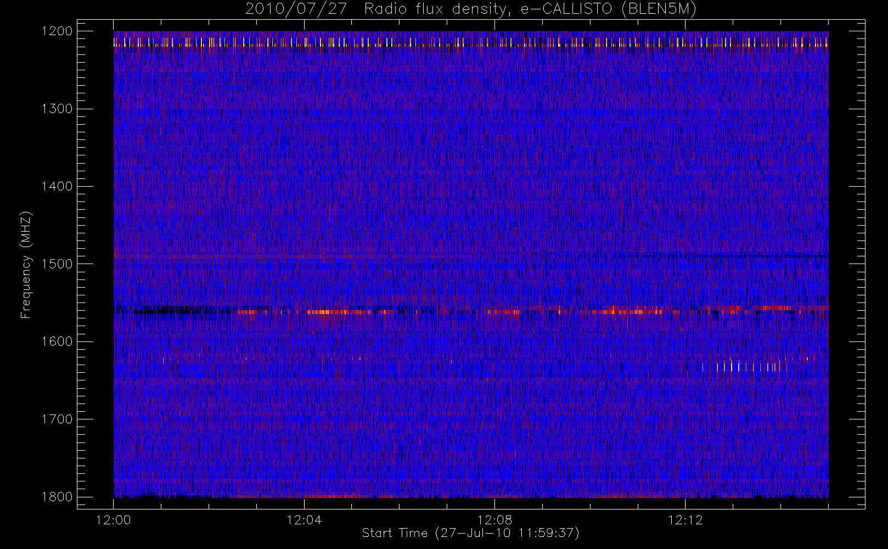
Task: Click the 1400 frequency tick label
Action: click(57, 187)
